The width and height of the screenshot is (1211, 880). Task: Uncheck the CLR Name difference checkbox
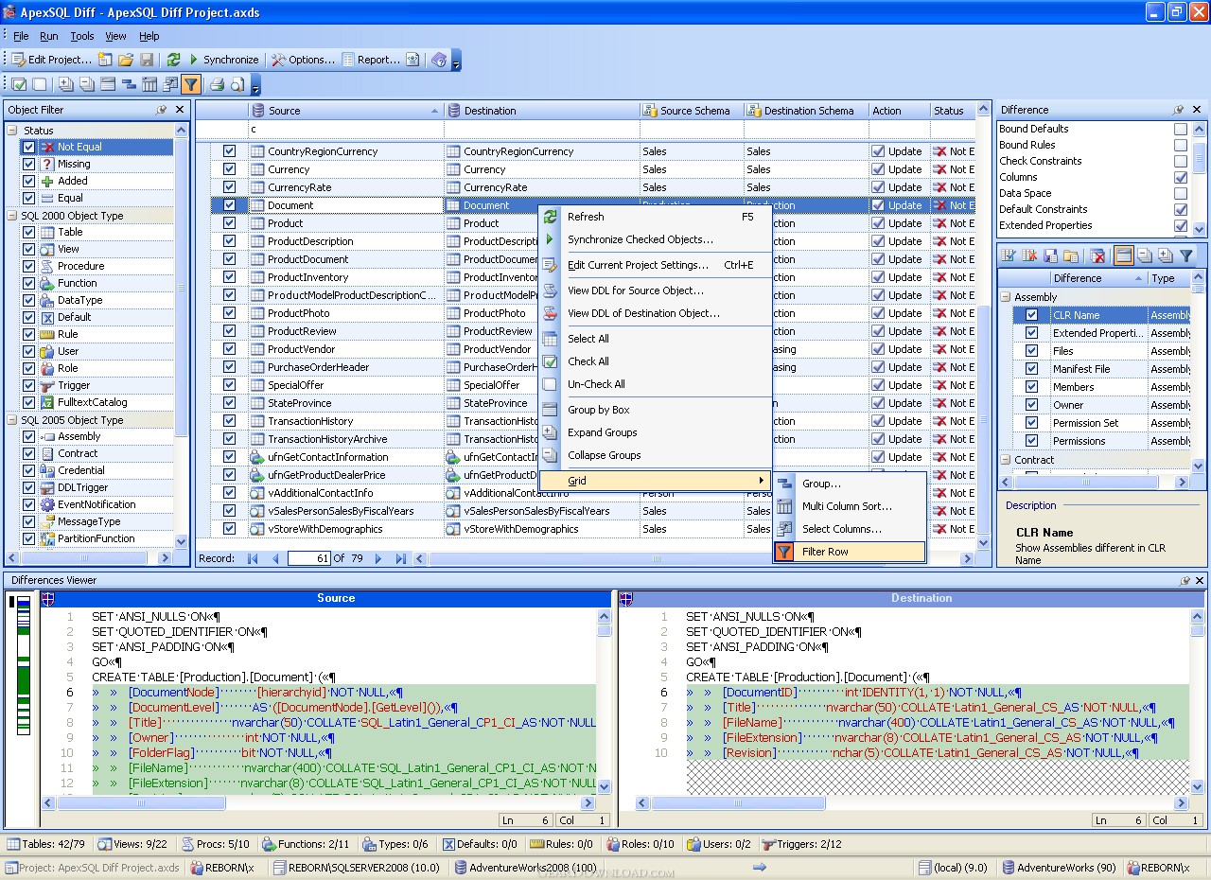1032,315
